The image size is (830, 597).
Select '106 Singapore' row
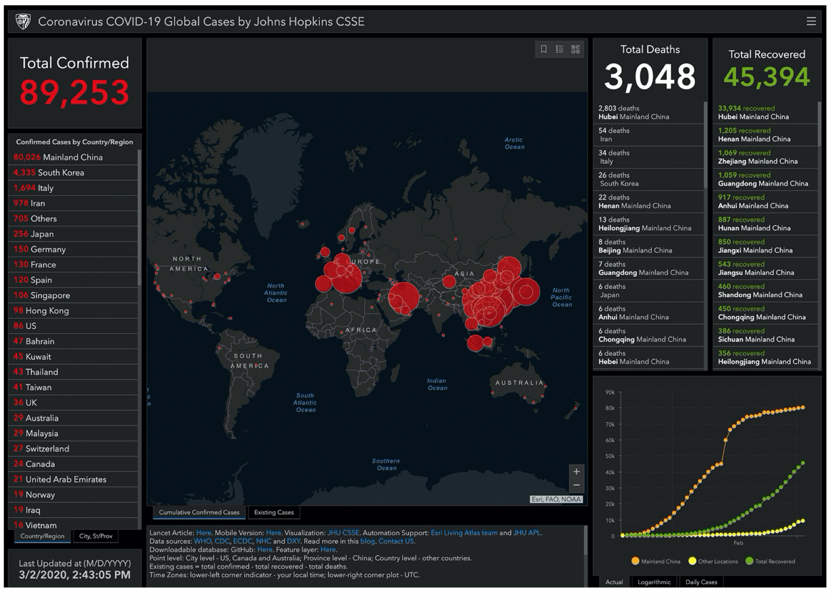[x=73, y=295]
